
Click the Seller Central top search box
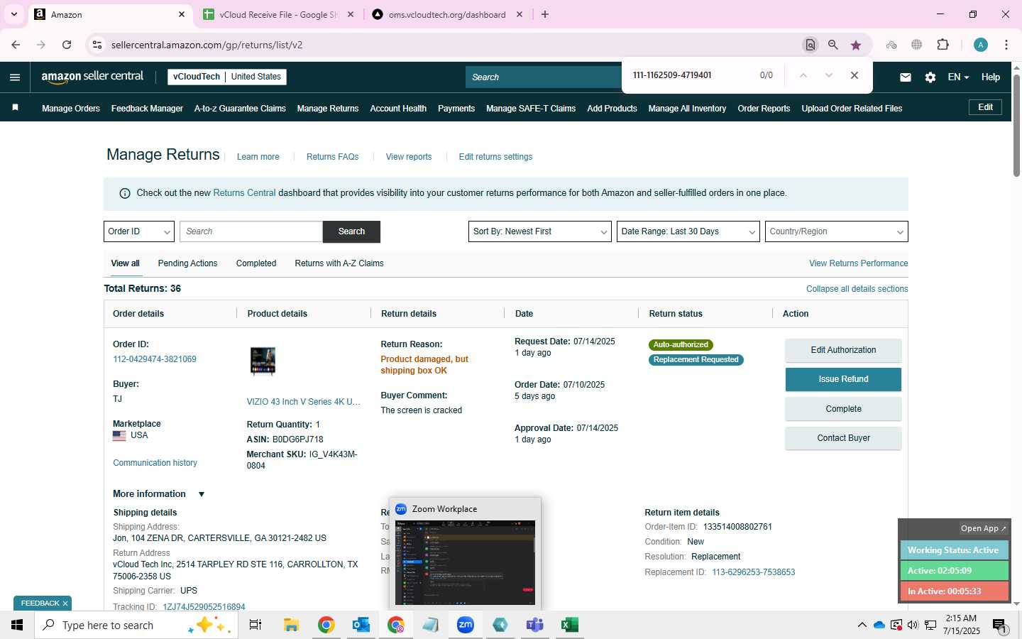(544, 77)
